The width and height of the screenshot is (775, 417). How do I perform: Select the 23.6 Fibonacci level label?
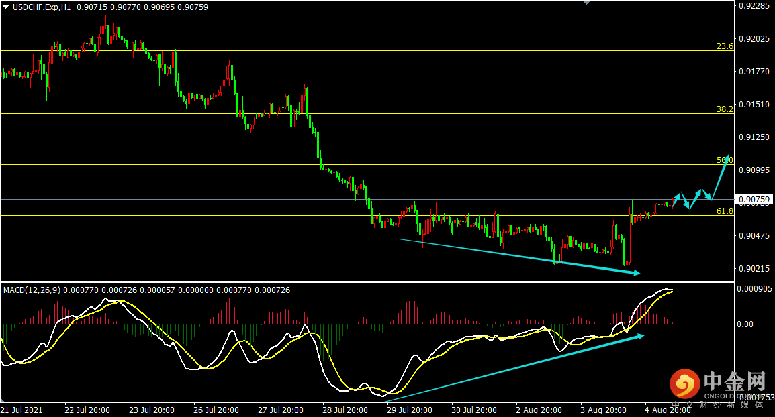[x=725, y=46]
